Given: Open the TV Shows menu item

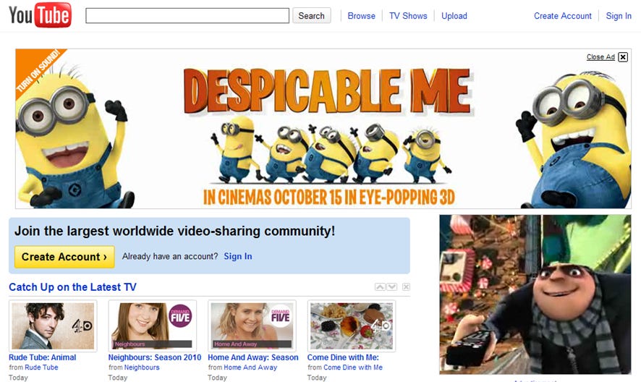Looking at the screenshot, I should (x=408, y=16).
